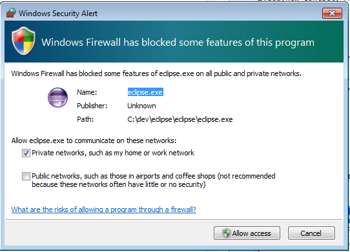The image size is (350, 252).
Task: Click the Path: label
Action: tap(85, 119)
